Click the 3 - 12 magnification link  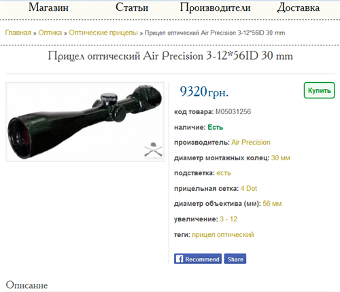pos(228,219)
